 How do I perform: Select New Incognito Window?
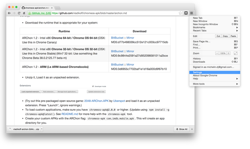click(x=215, y=24)
